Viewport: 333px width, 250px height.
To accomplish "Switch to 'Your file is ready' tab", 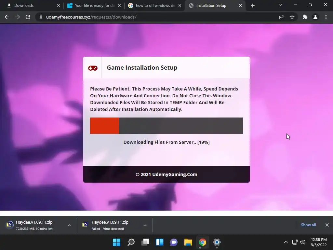I will (94, 6).
